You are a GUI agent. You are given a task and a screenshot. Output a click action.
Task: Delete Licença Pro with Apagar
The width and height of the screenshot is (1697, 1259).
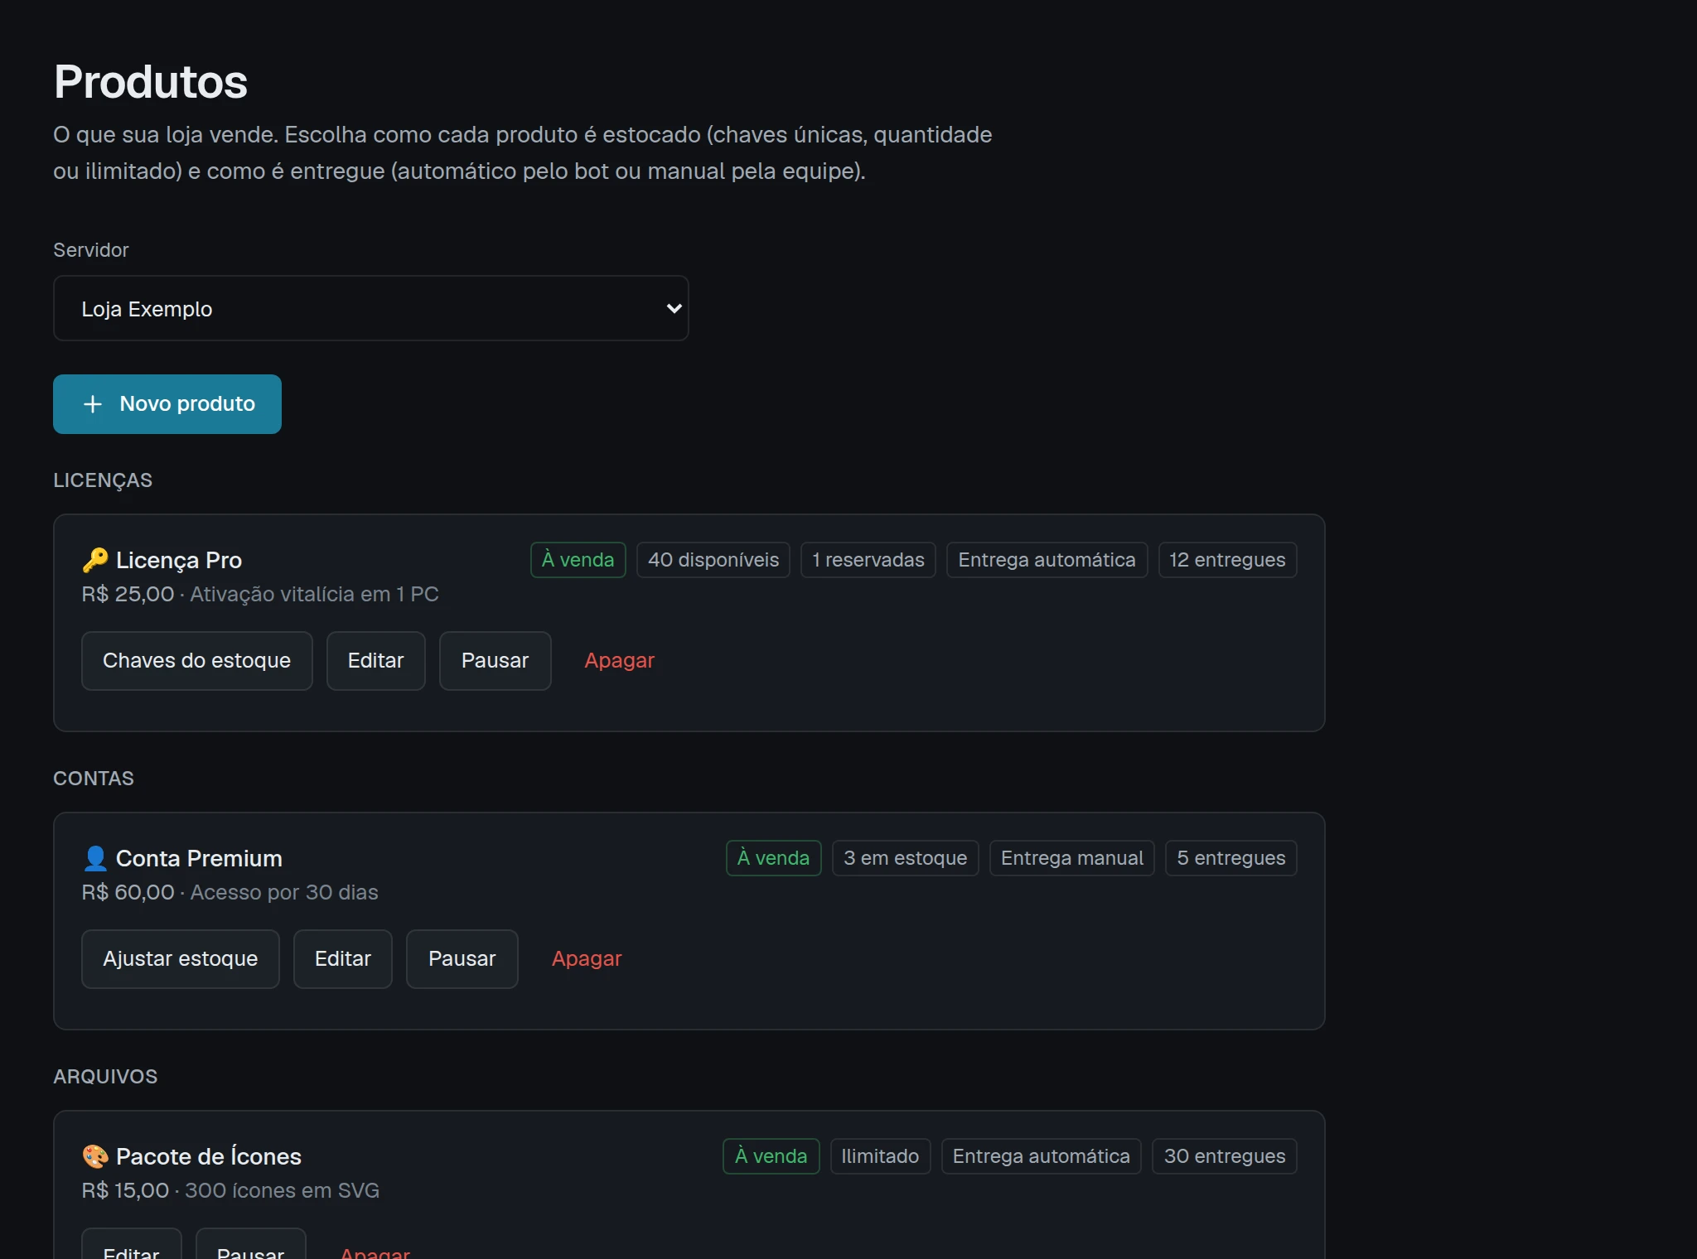[619, 661]
